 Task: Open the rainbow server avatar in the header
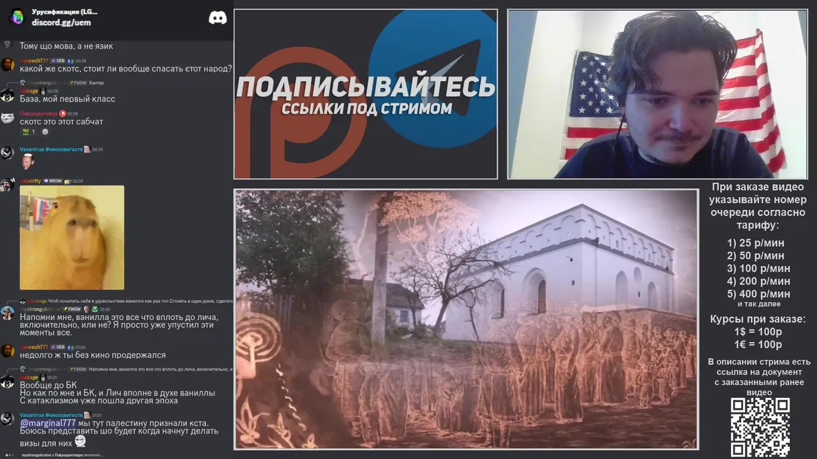coord(17,17)
